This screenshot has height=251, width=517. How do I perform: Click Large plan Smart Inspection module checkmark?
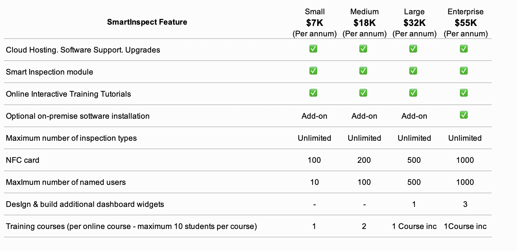(413, 71)
